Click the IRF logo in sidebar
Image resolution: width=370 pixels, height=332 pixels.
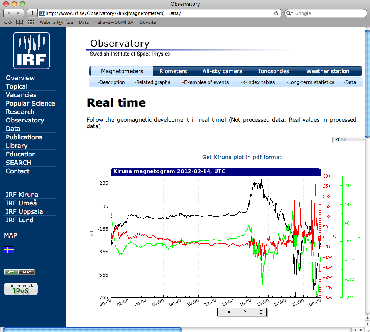pyautogui.click(x=31, y=50)
